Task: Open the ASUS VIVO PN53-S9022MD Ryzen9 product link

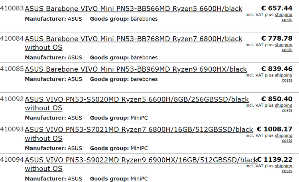Action: click(x=141, y=160)
